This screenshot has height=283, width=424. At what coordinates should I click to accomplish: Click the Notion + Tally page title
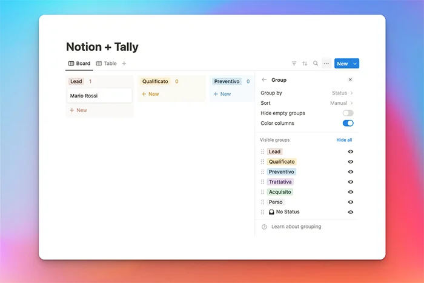[x=102, y=47]
